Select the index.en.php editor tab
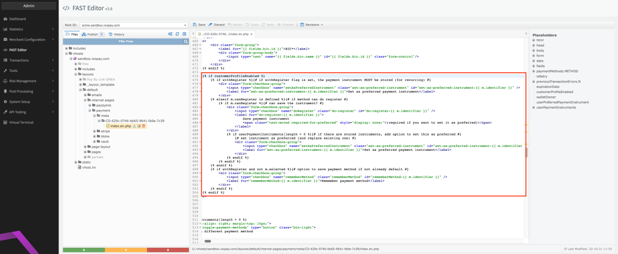This screenshot has height=254, width=618. point(225,34)
